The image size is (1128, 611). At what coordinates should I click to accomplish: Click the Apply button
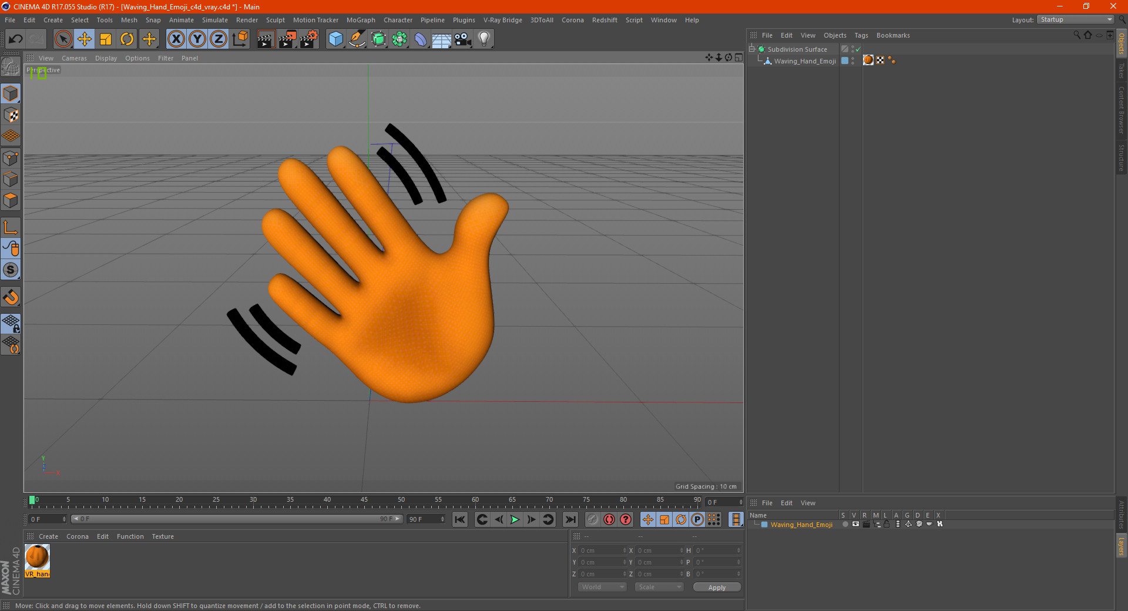click(717, 587)
